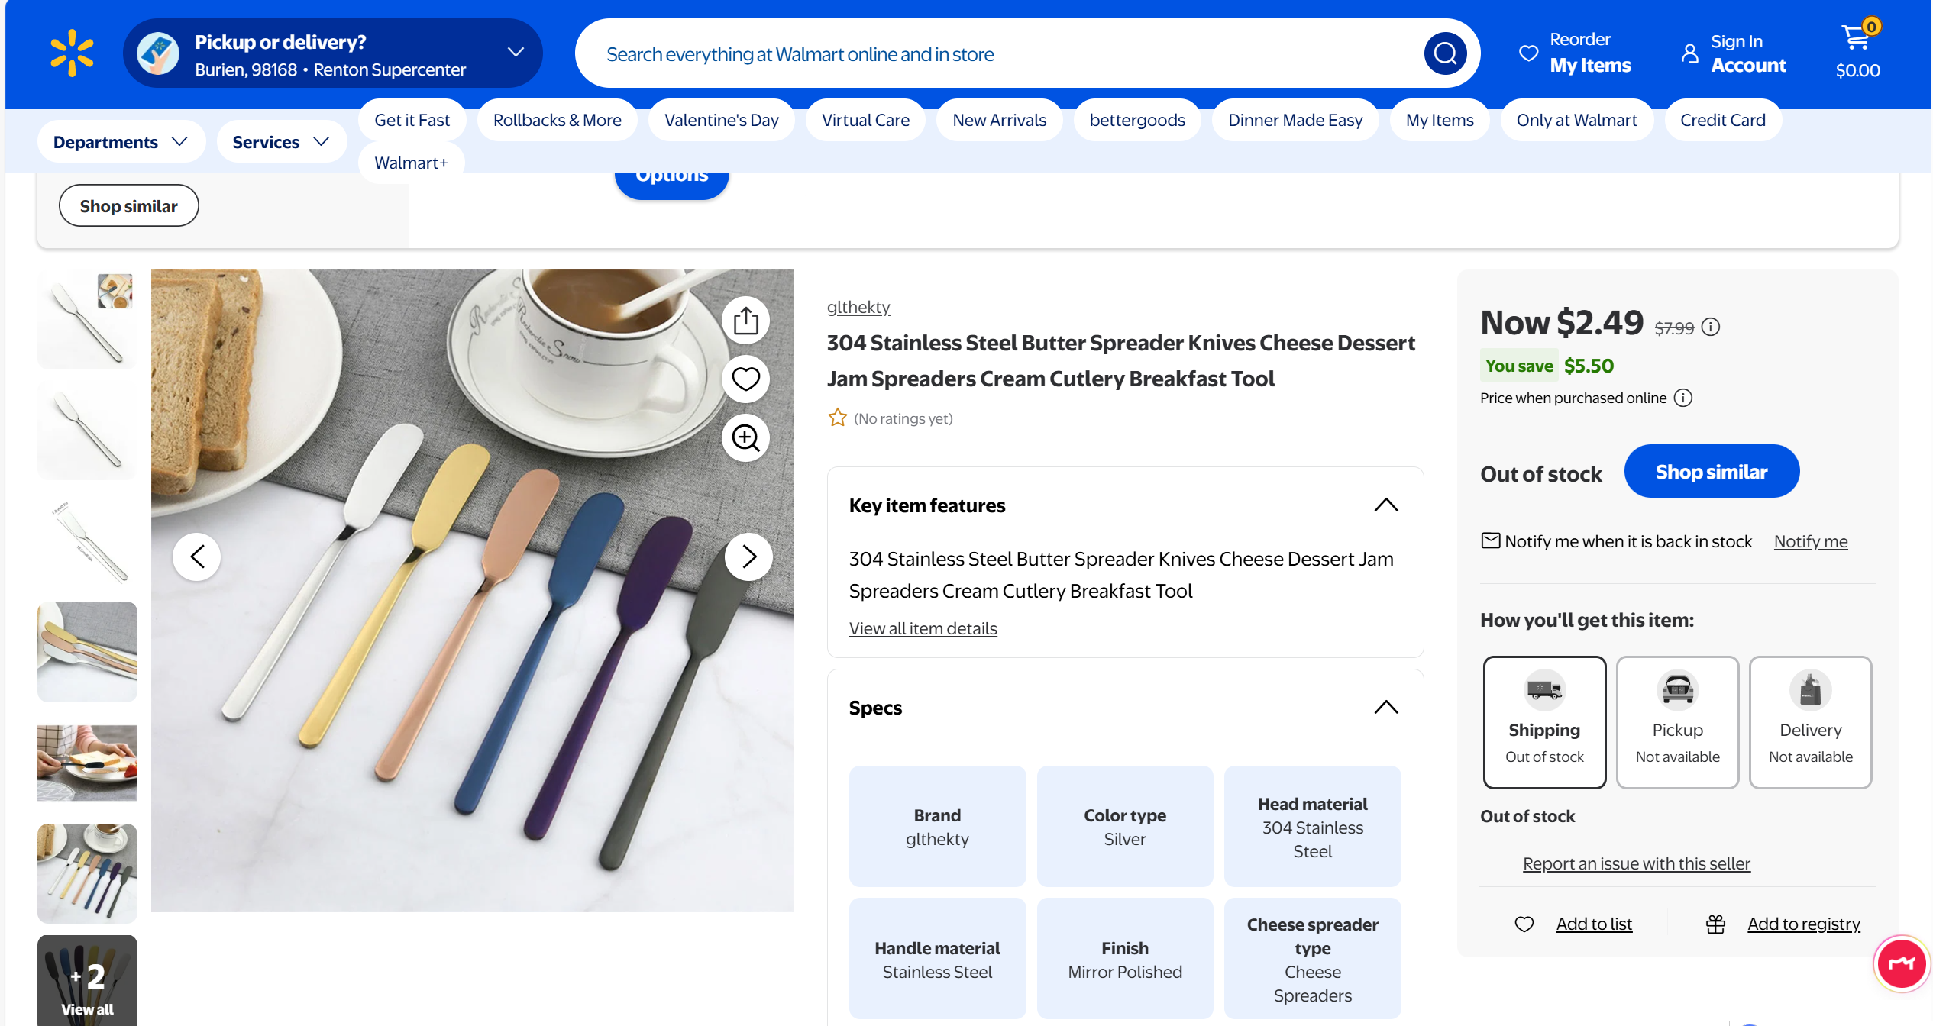This screenshot has height=1026, width=1933.
Task: Click the info icon beside strikethrough price
Action: (1711, 327)
